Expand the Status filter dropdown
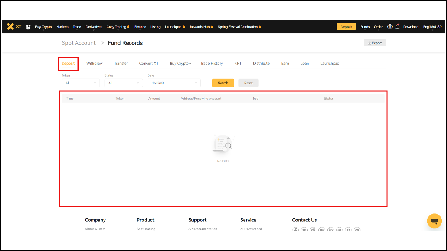This screenshot has width=447, height=251. 124,83
